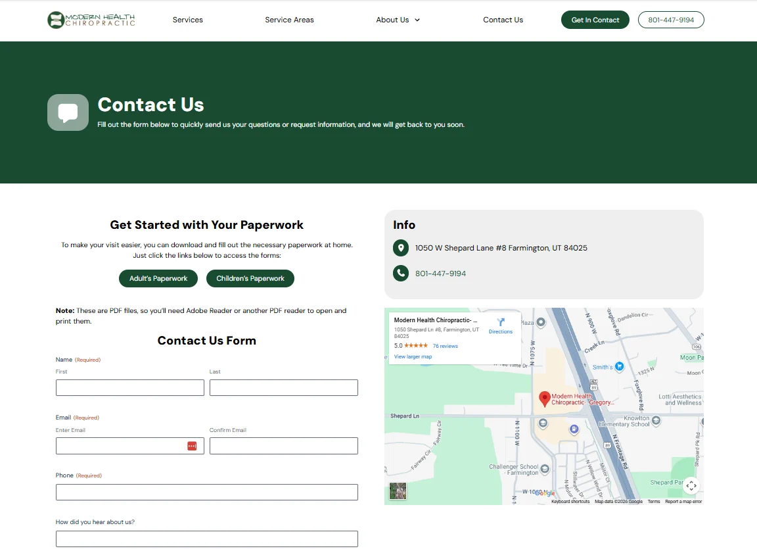Click the Directions icon on the map card
The height and width of the screenshot is (555, 757).
tap(501, 323)
